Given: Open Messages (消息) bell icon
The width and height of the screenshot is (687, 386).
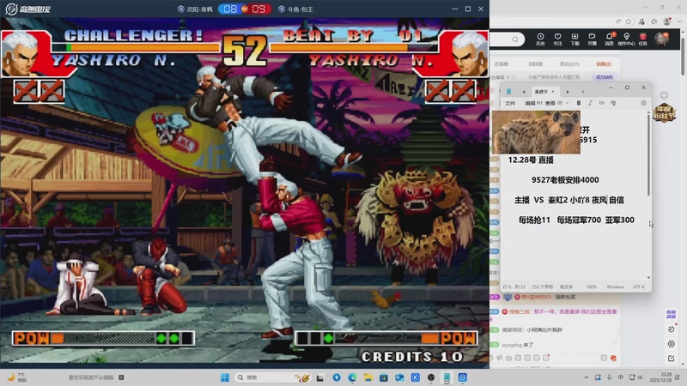Looking at the screenshot, I should point(609,39).
